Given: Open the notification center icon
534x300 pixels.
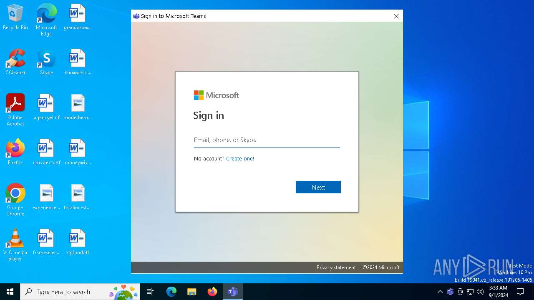Looking at the screenshot, I should (x=520, y=292).
